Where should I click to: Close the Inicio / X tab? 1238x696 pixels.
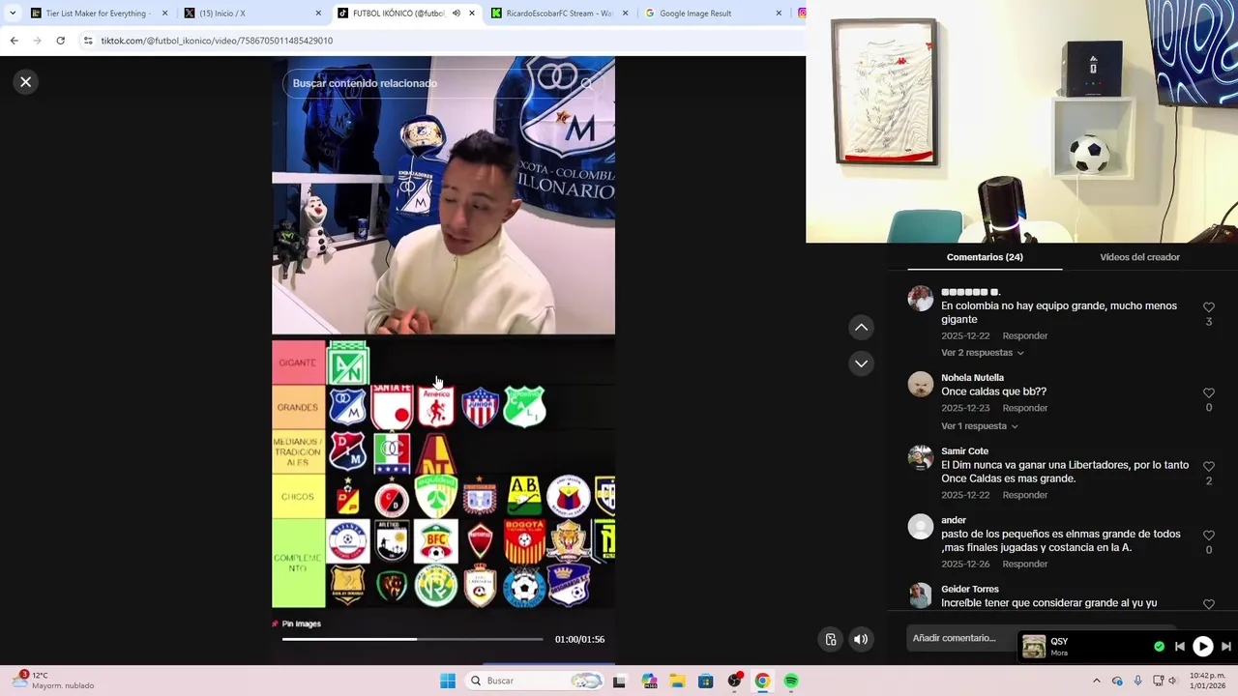(x=318, y=14)
